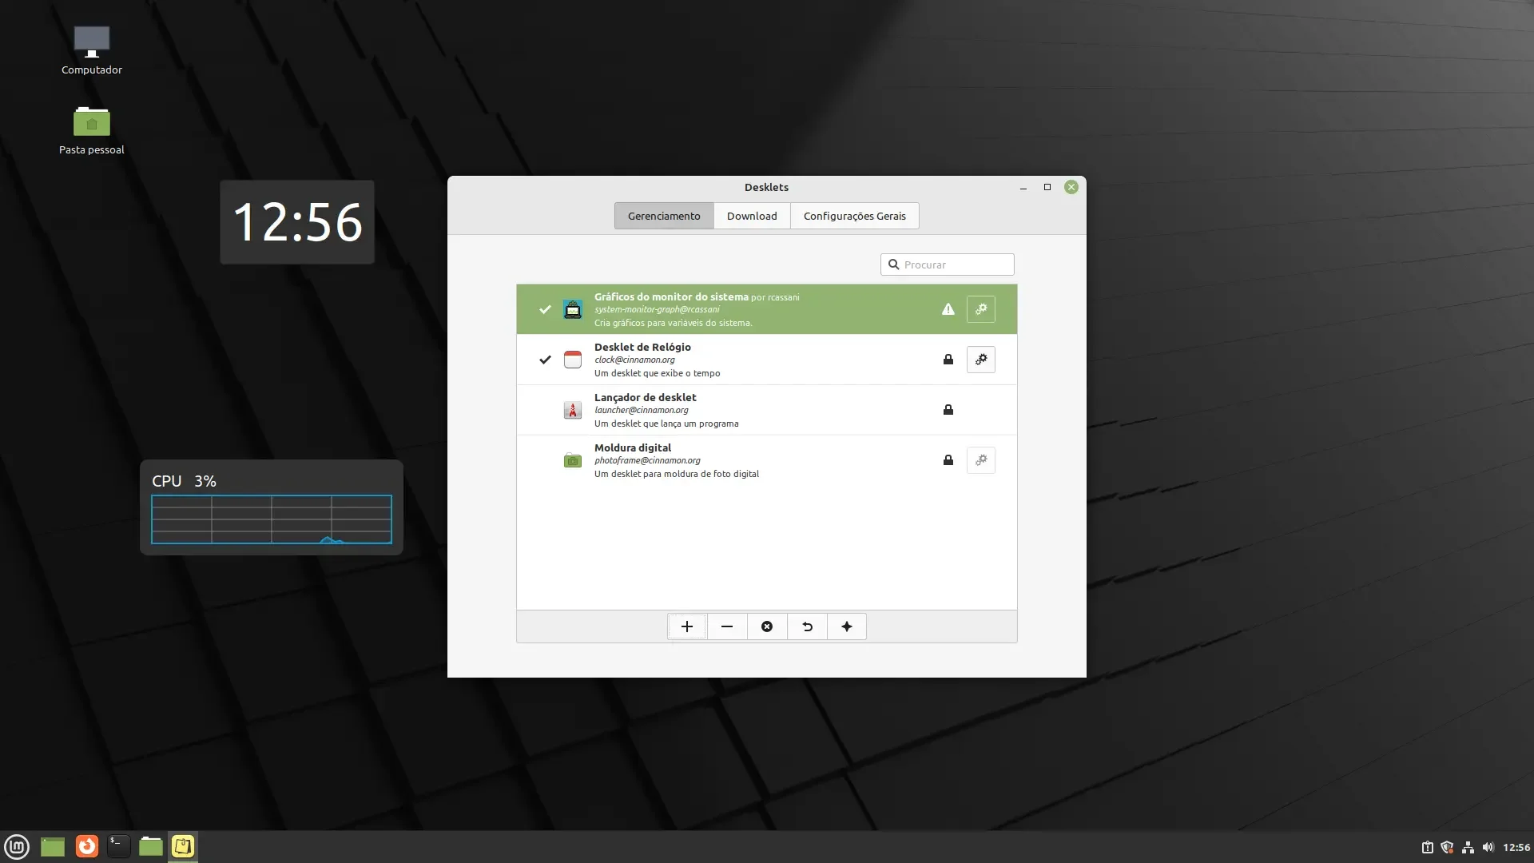Image resolution: width=1534 pixels, height=863 pixels.
Task: Open the Linux Mint start menu
Action: 17,846
